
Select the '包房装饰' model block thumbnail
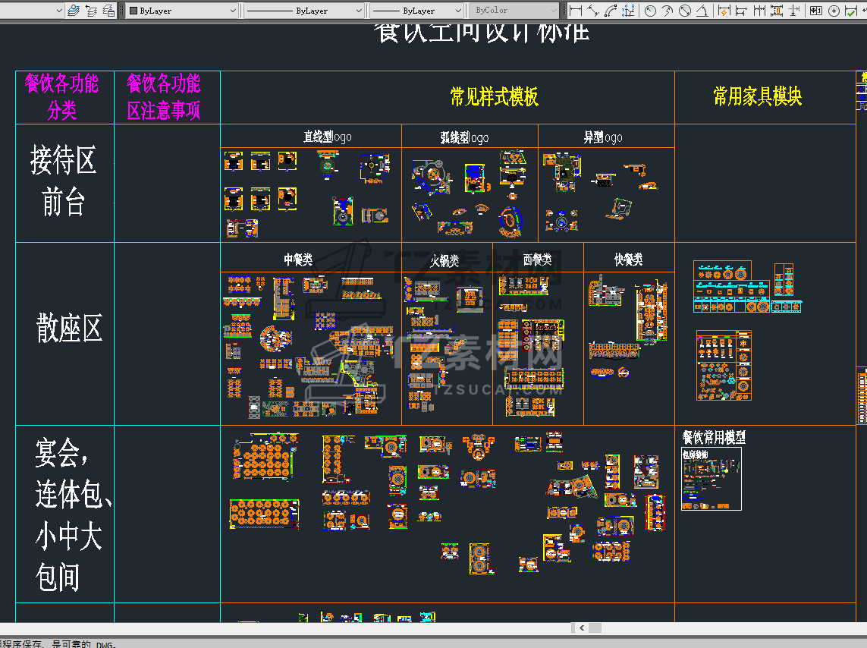tap(711, 479)
